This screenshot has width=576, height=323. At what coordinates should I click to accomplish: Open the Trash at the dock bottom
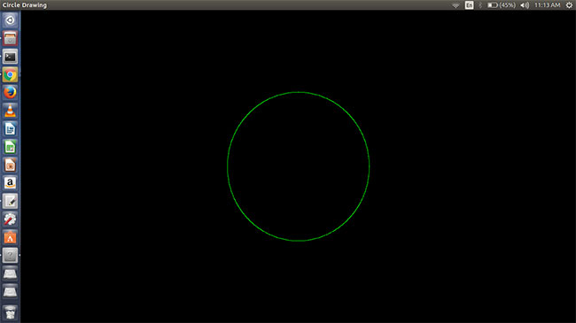(x=10, y=312)
